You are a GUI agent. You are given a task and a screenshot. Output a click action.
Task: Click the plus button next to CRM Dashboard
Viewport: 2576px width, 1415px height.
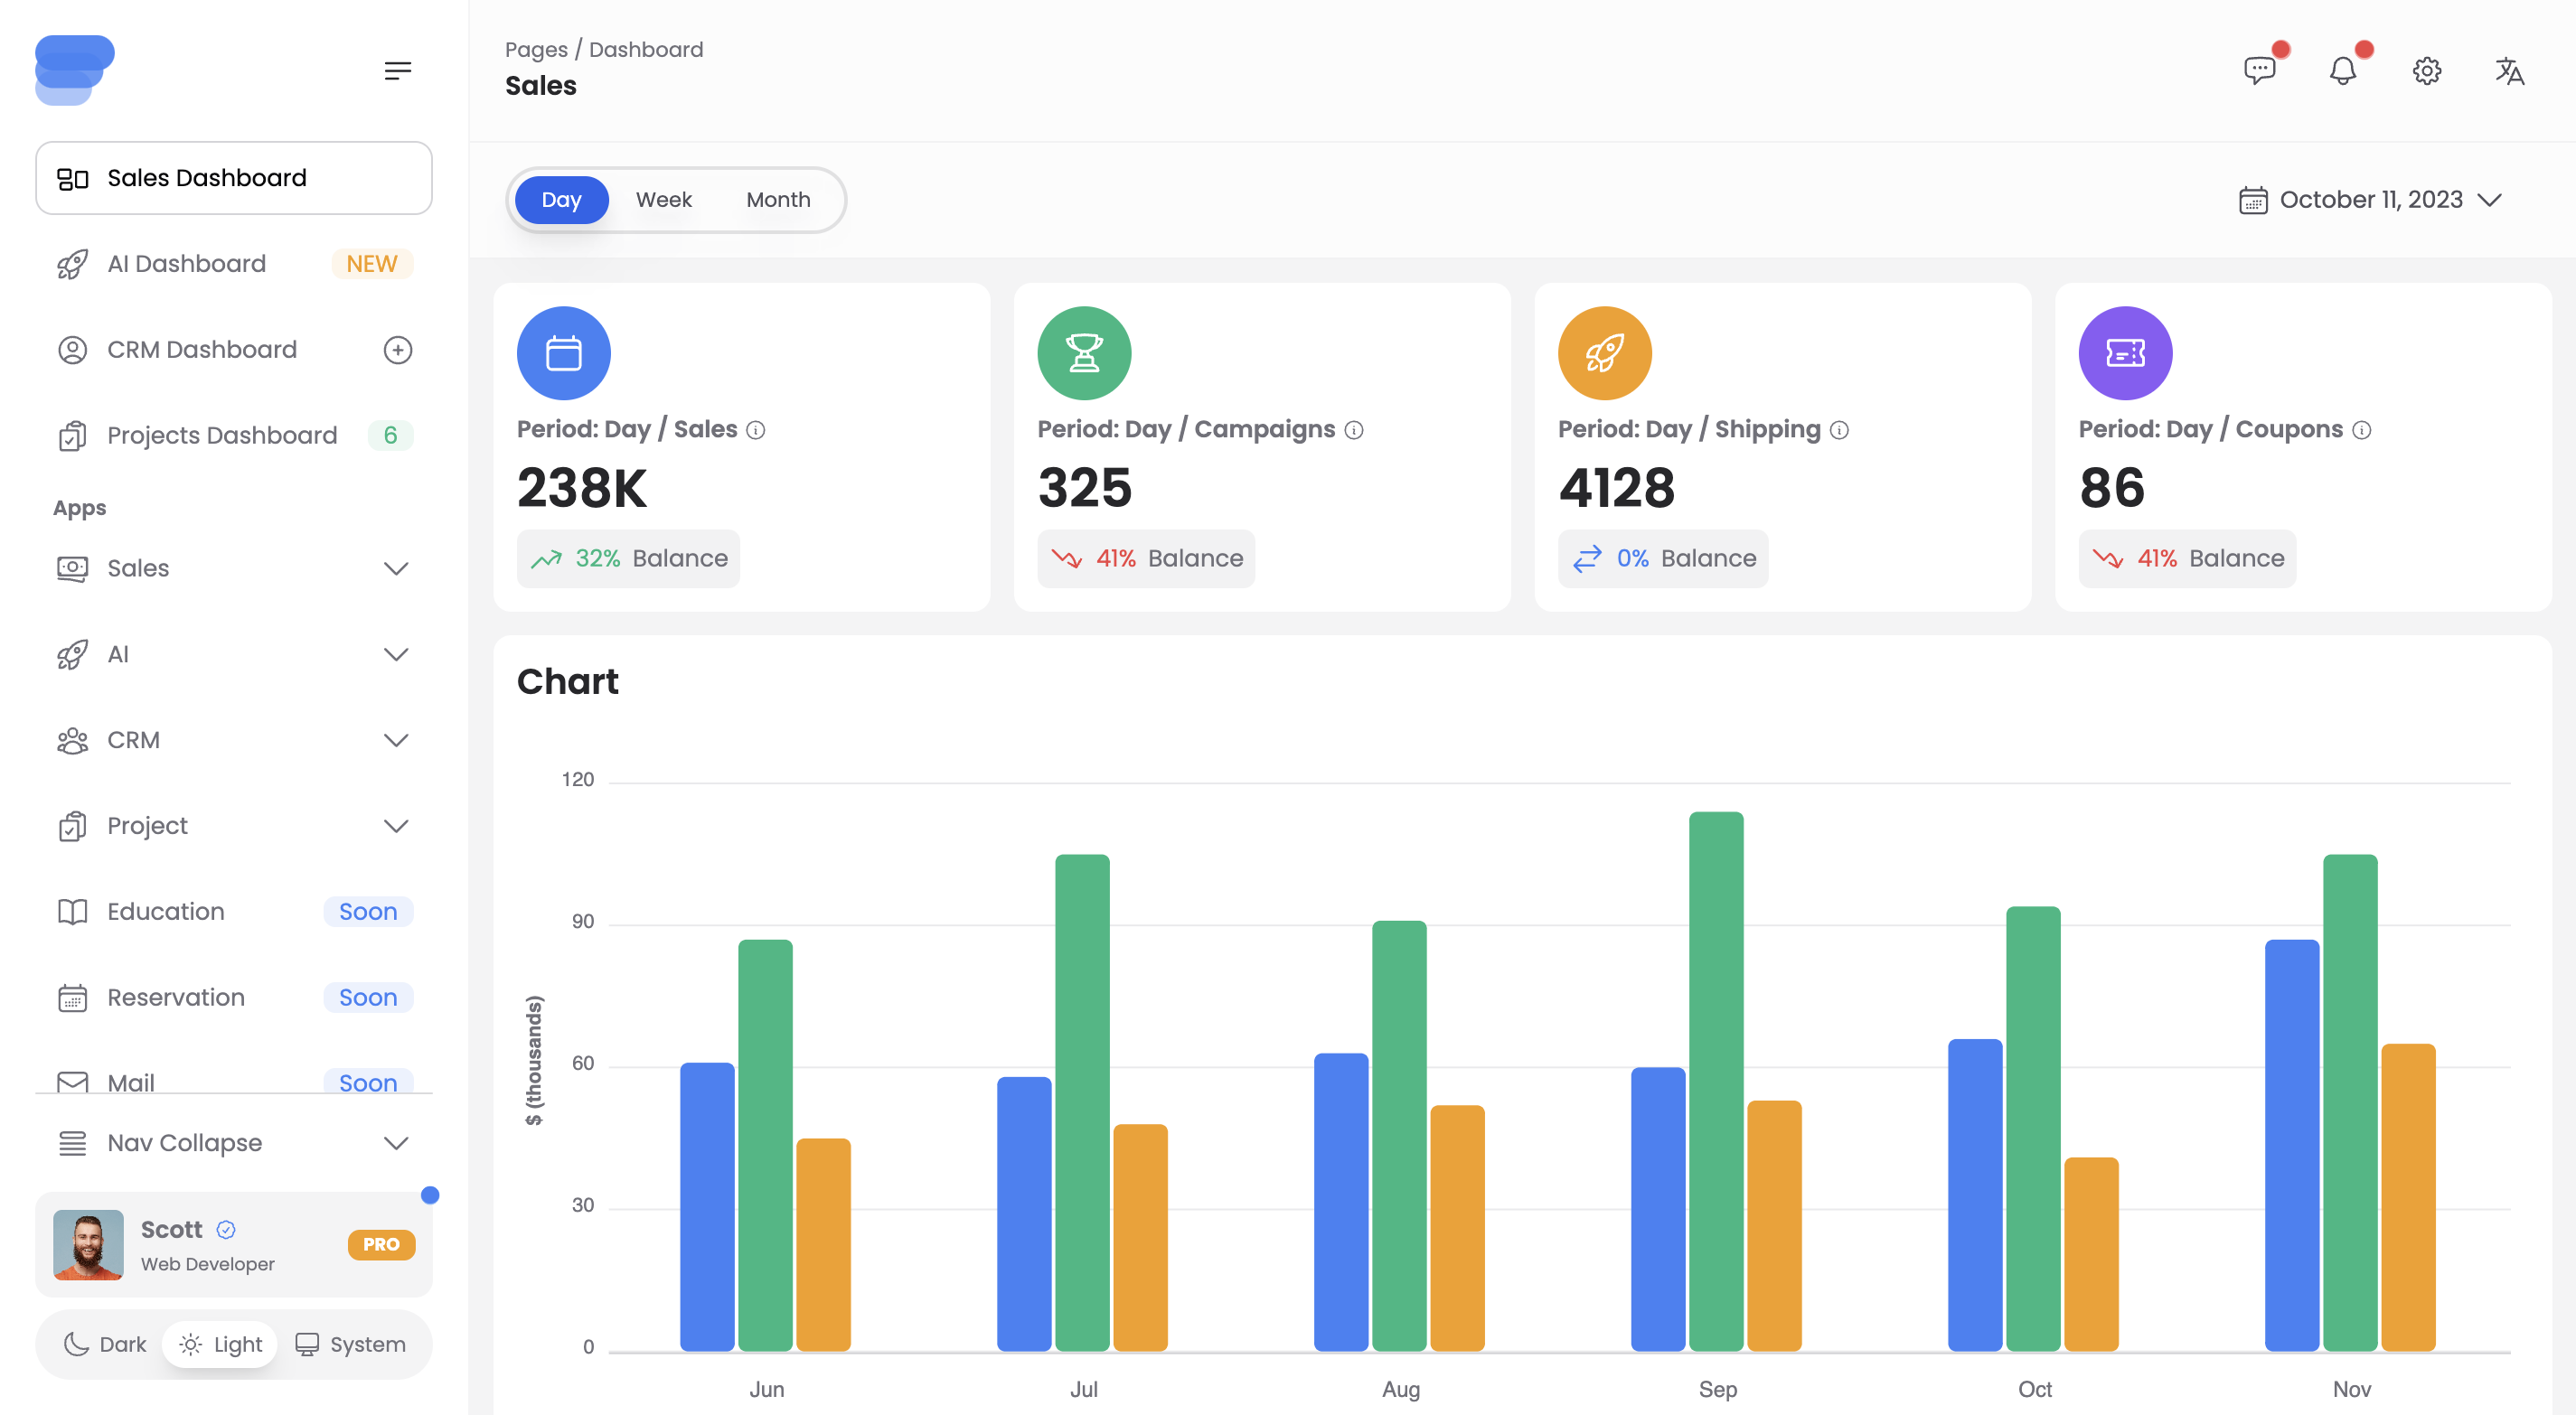coord(398,349)
